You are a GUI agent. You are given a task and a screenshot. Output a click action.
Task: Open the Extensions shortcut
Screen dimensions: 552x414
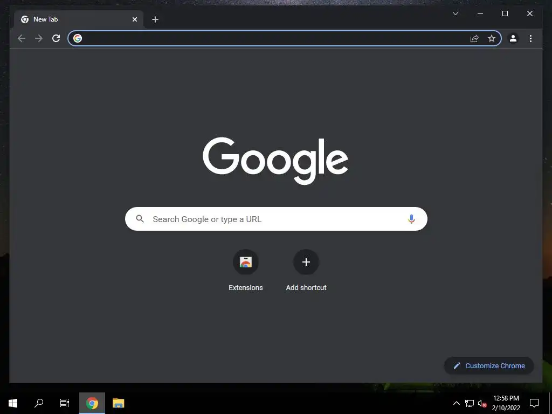tap(246, 262)
